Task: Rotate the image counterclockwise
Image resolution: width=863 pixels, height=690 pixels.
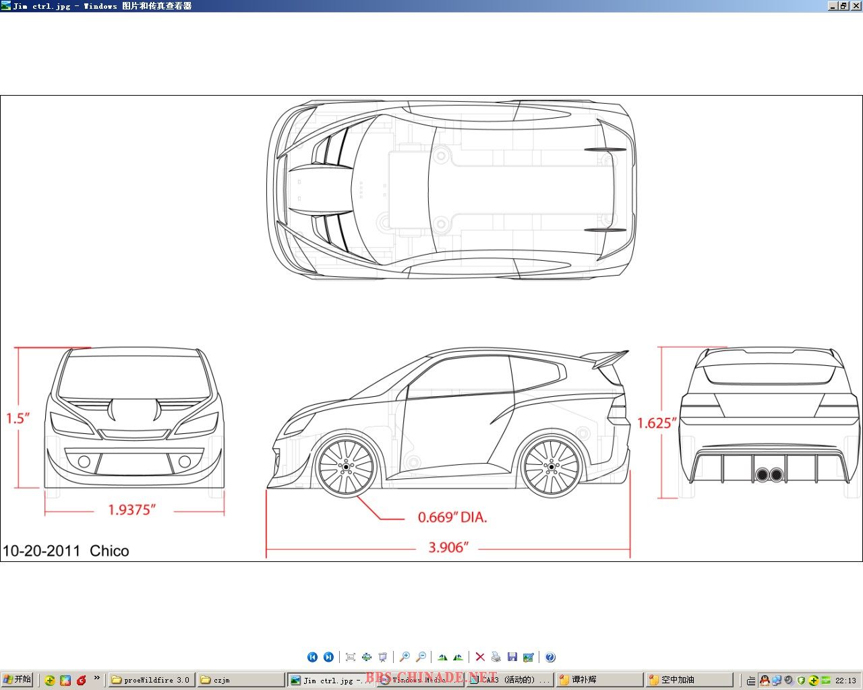Action: pyautogui.click(x=458, y=657)
